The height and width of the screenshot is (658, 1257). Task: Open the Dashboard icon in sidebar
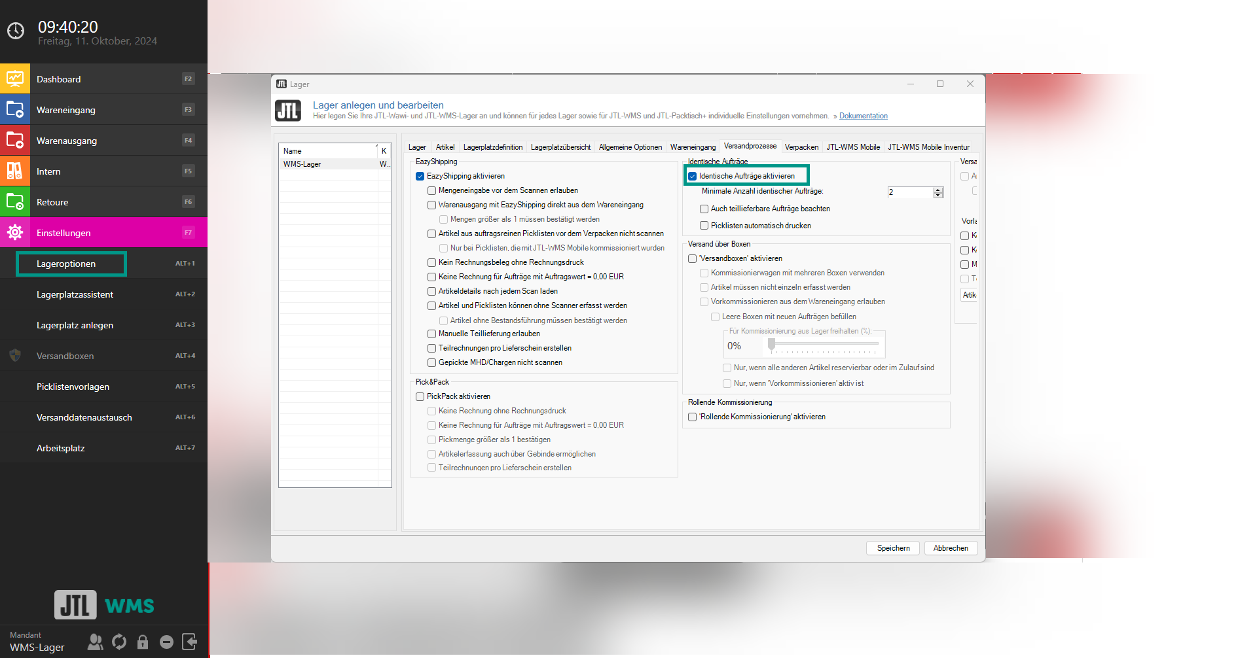[15, 79]
